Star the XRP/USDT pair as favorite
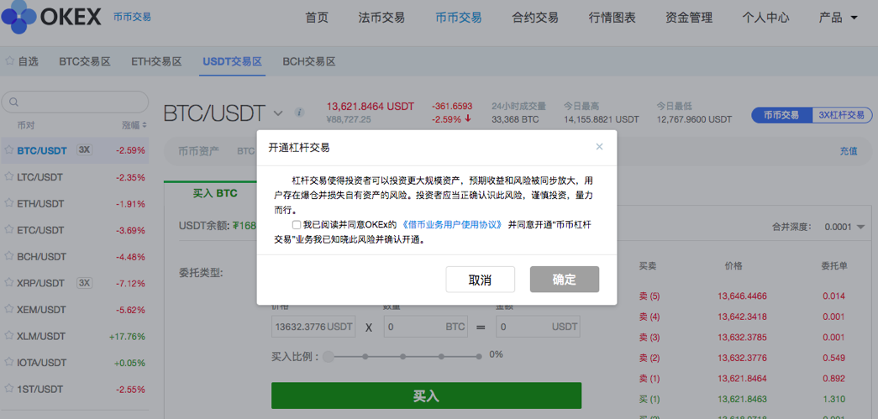This screenshot has width=878, height=419. (8, 282)
